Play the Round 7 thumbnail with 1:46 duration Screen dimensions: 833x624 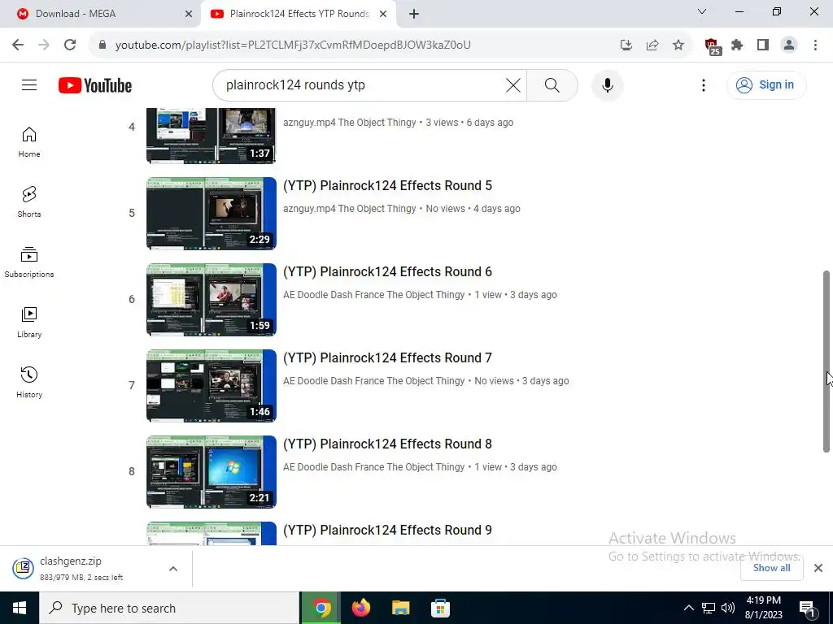pyautogui.click(x=212, y=385)
